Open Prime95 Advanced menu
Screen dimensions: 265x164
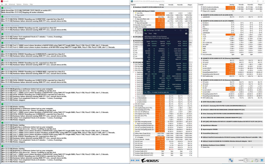click(x=12, y=4)
